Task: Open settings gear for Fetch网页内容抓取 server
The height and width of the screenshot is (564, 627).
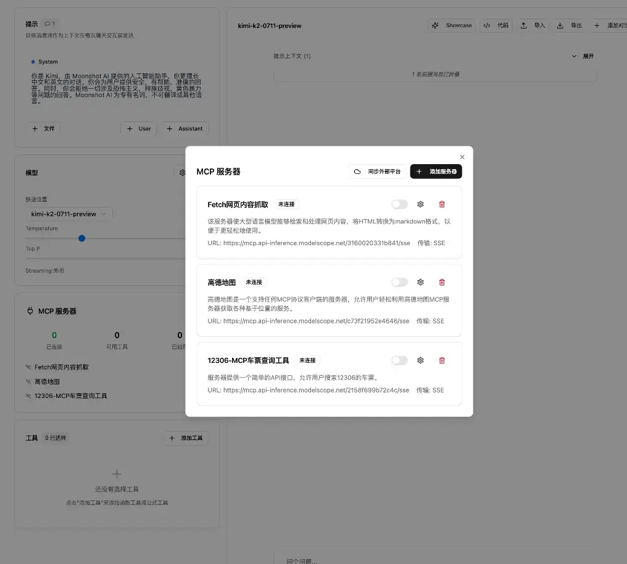Action: click(420, 204)
